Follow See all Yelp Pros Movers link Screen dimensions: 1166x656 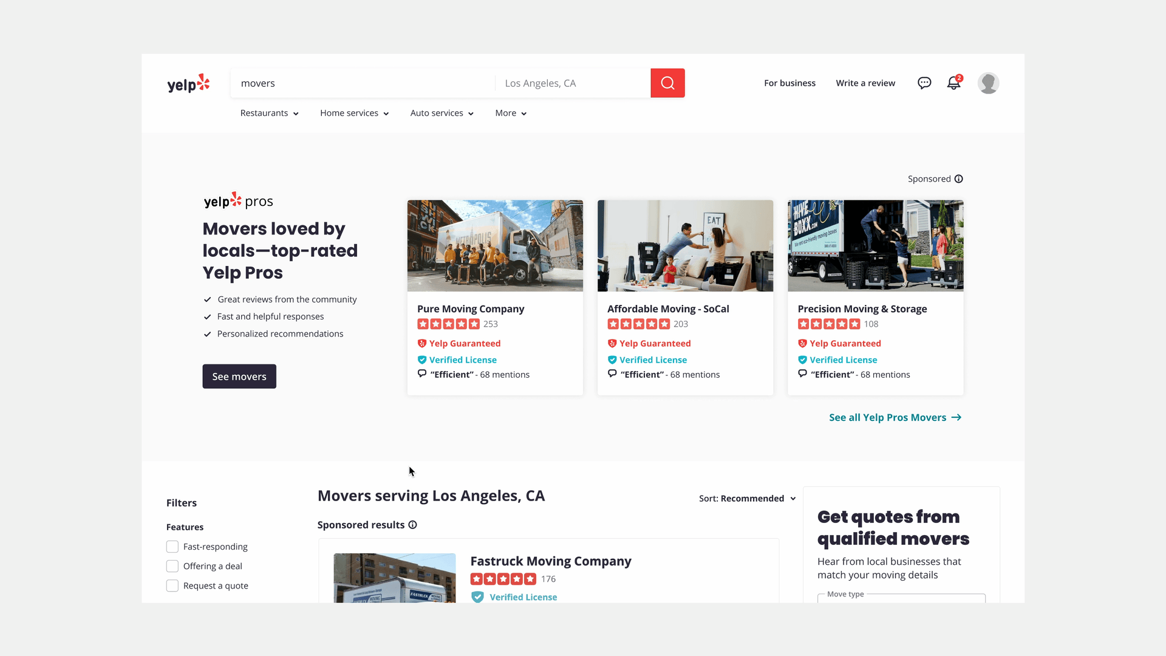pos(895,417)
